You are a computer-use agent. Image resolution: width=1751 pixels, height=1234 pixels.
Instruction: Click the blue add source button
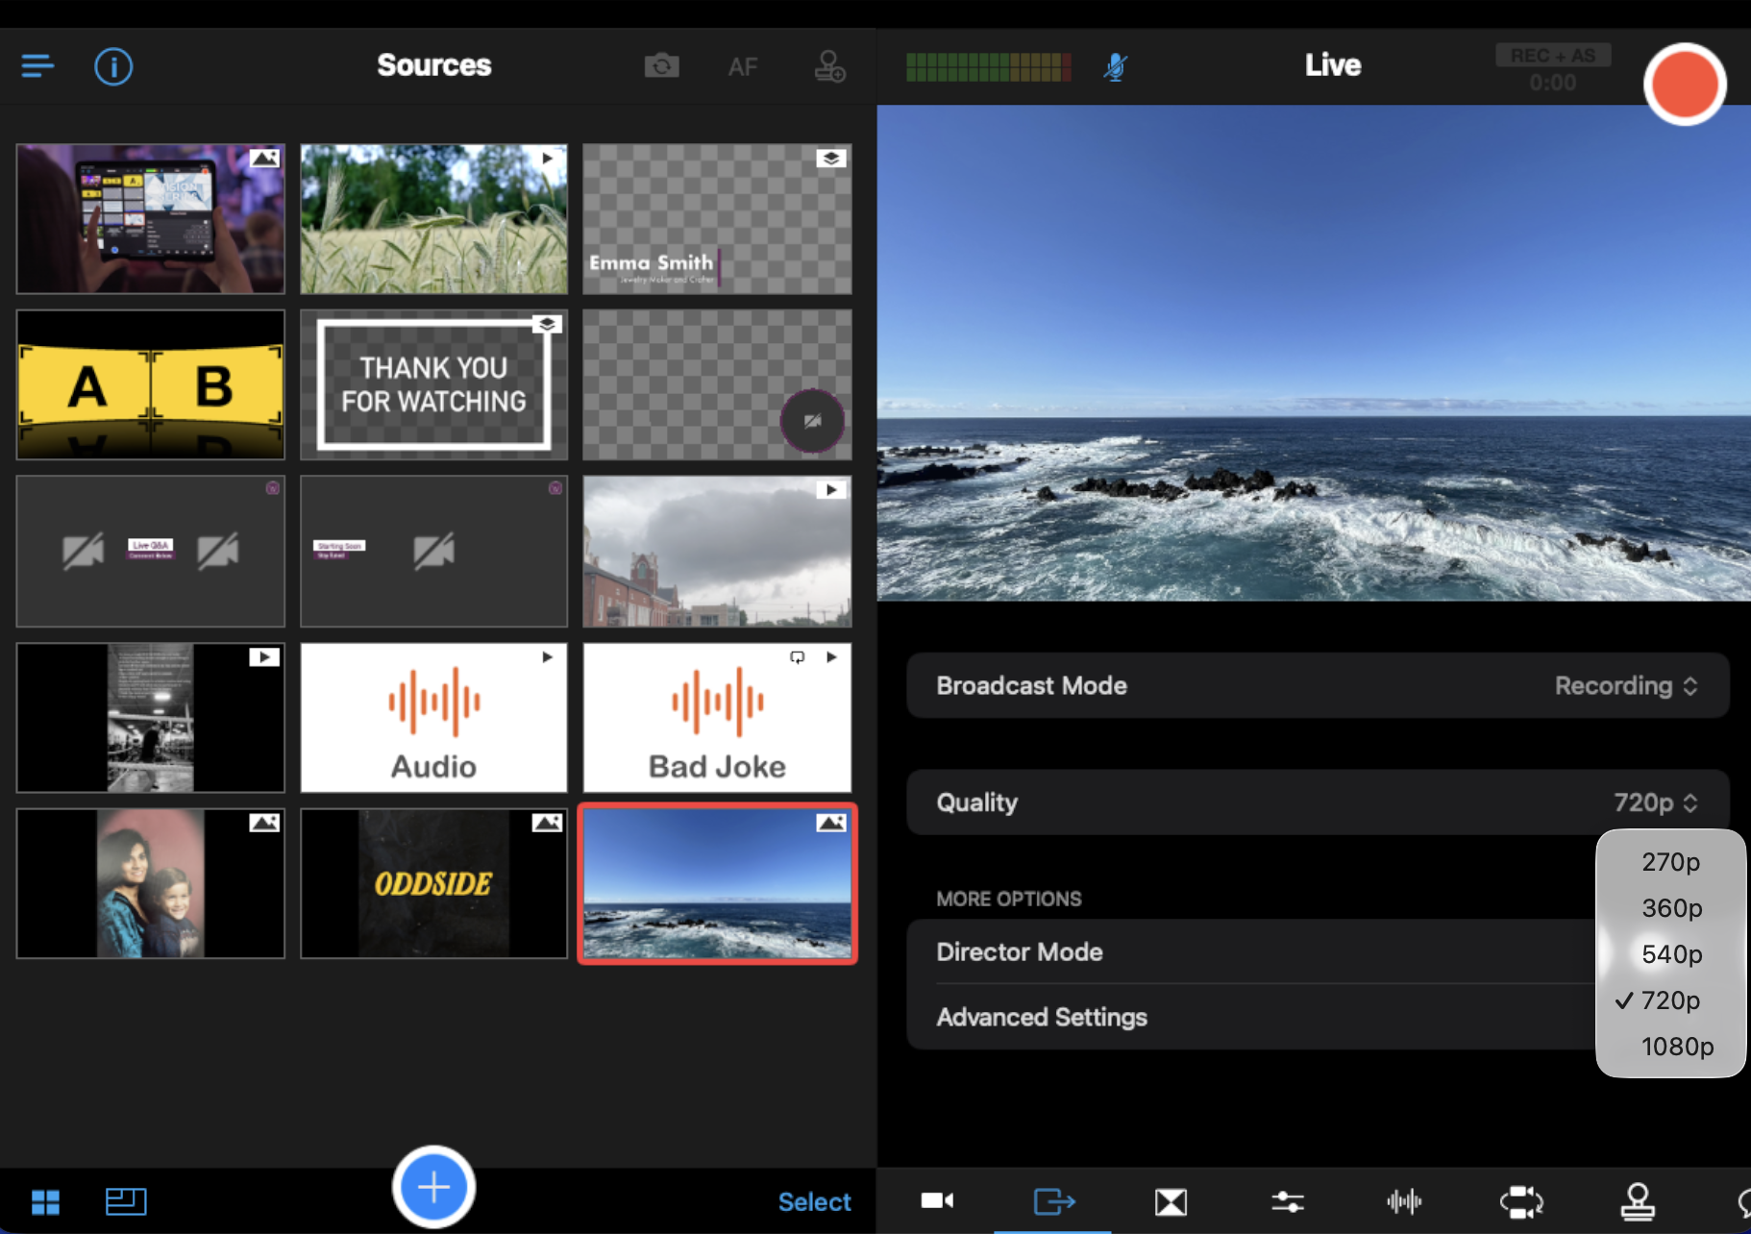(433, 1187)
